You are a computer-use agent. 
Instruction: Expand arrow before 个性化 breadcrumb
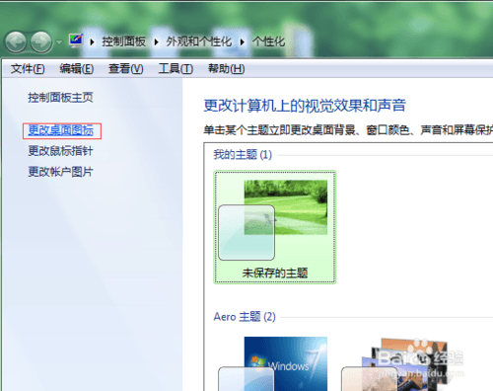click(x=243, y=42)
